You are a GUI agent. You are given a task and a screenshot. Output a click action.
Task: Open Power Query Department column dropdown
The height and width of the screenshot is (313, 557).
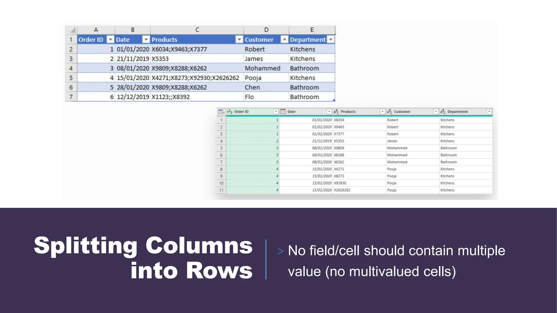(x=489, y=112)
